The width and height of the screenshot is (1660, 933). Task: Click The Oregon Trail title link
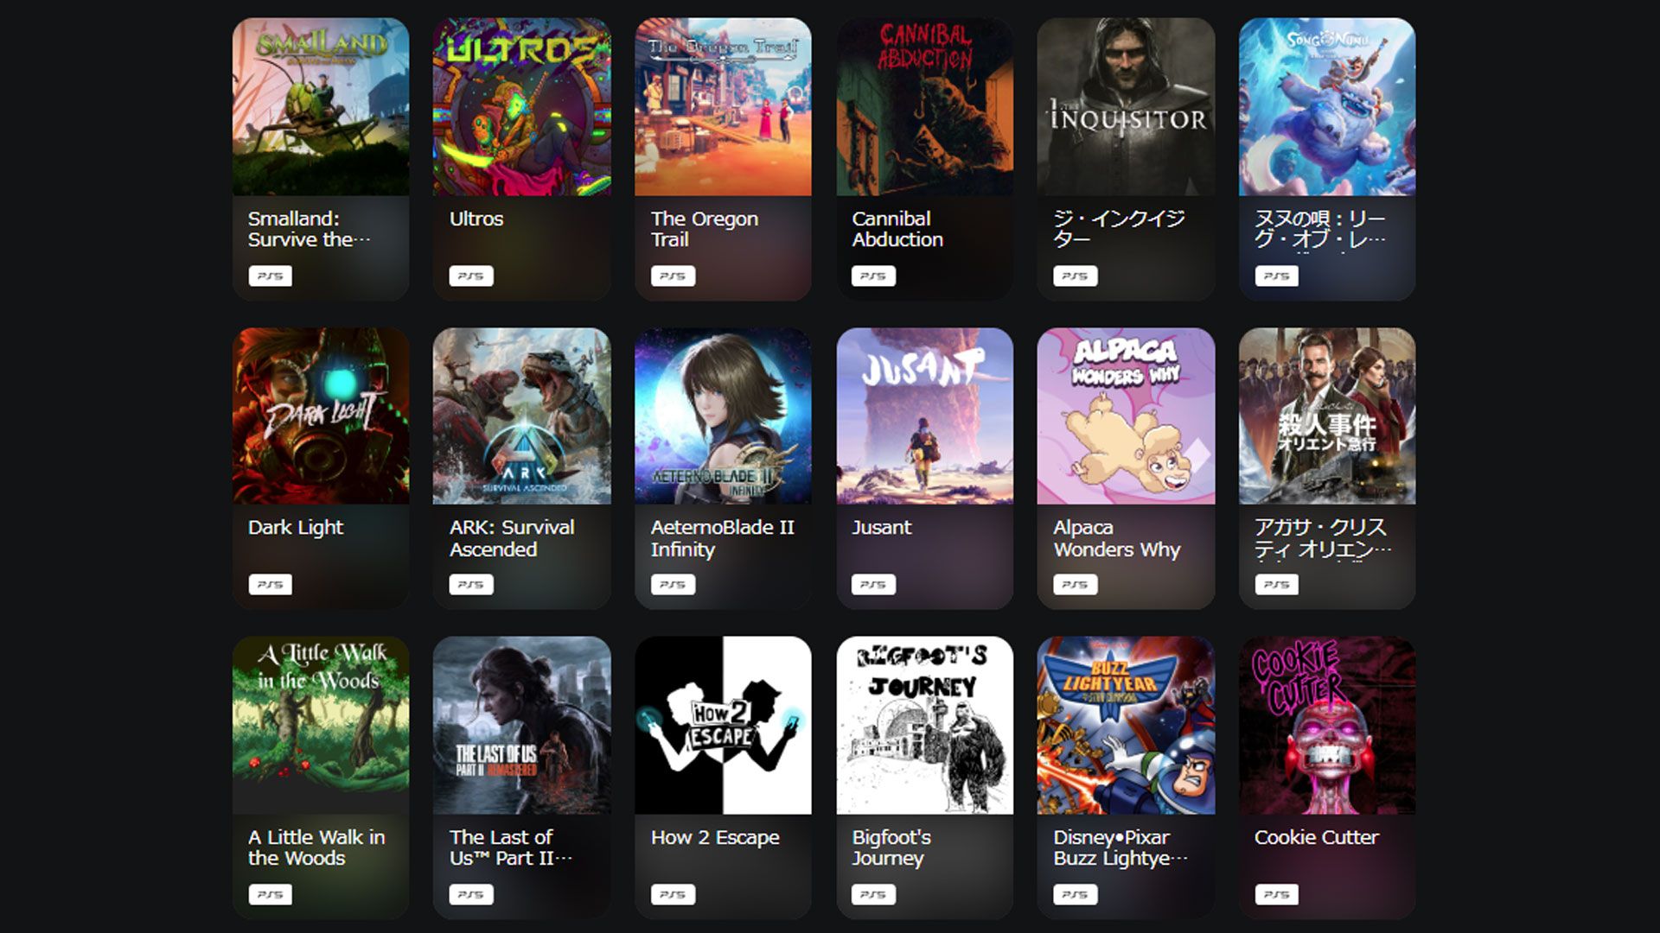click(x=705, y=229)
